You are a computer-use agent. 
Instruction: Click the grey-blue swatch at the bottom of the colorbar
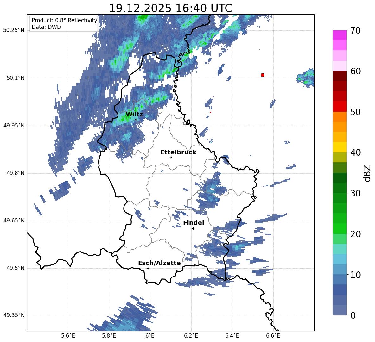(340, 310)
